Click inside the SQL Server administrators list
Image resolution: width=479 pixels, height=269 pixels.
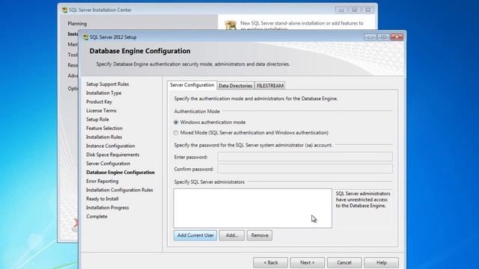point(253,208)
